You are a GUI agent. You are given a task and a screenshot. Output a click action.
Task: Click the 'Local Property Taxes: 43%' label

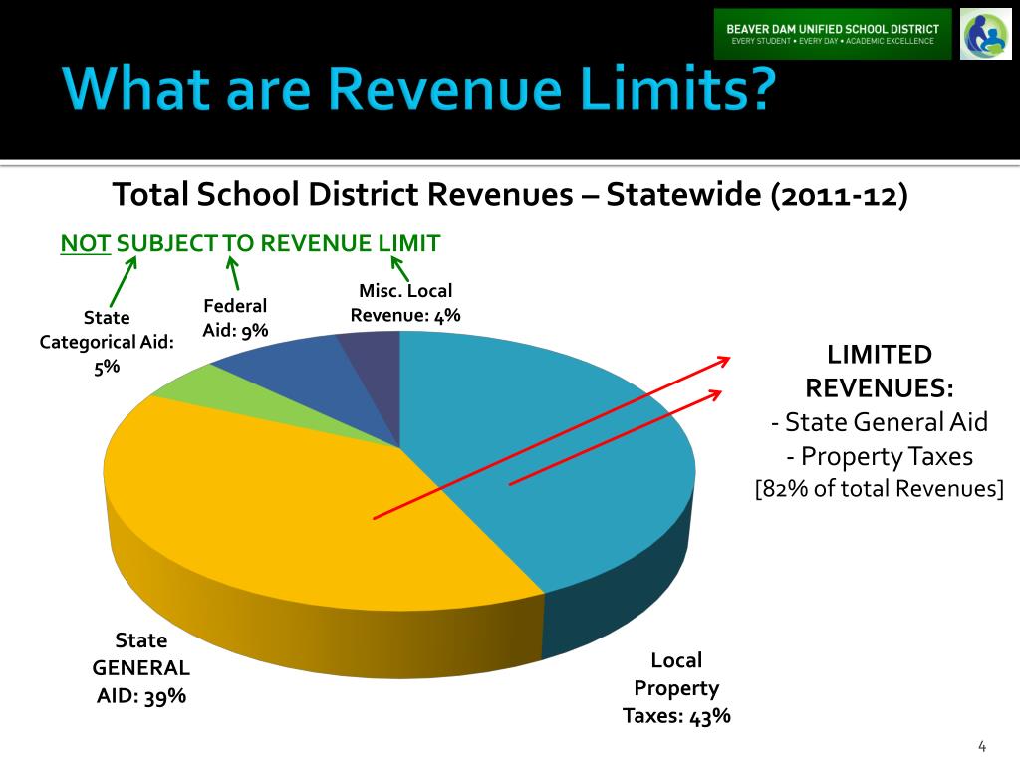(x=676, y=688)
